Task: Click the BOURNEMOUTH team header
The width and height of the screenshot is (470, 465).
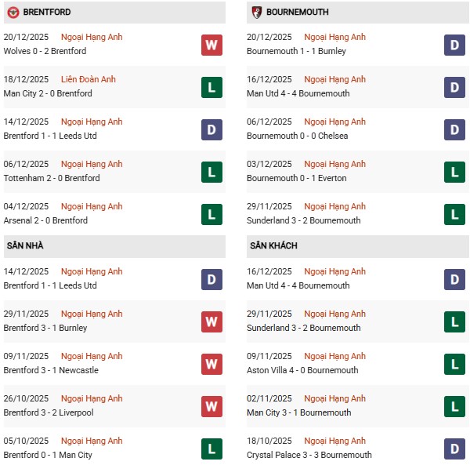Action: tap(297, 13)
